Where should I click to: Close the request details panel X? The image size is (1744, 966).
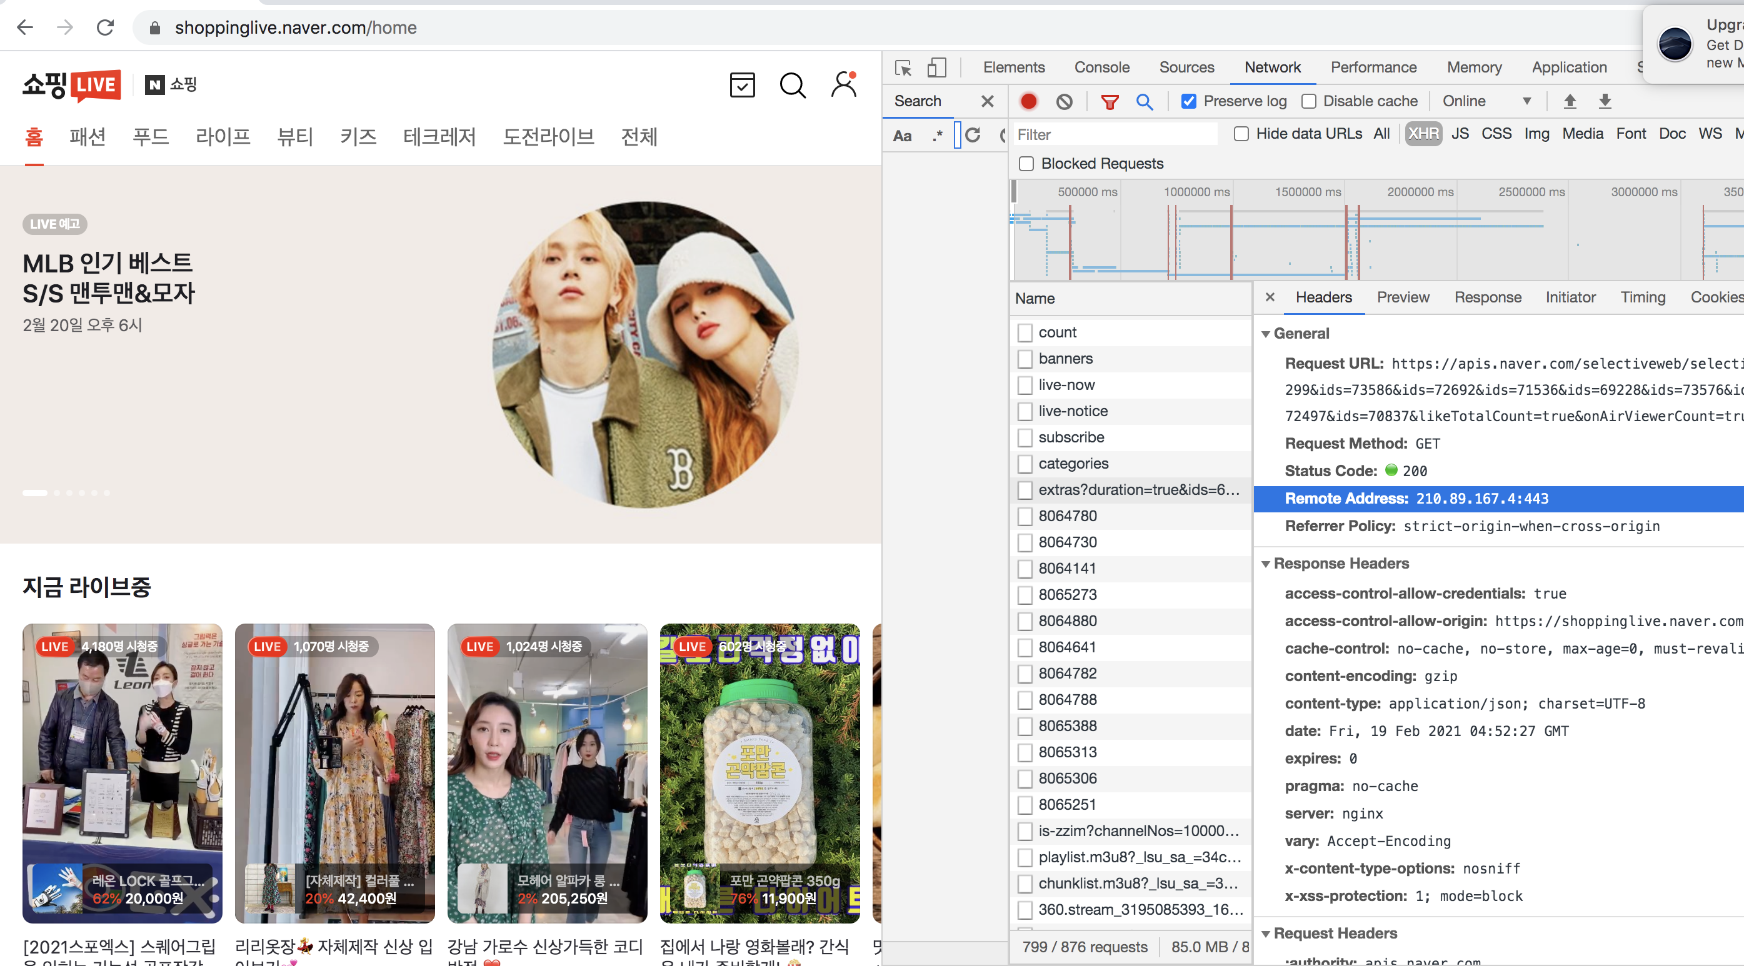[x=1270, y=297]
